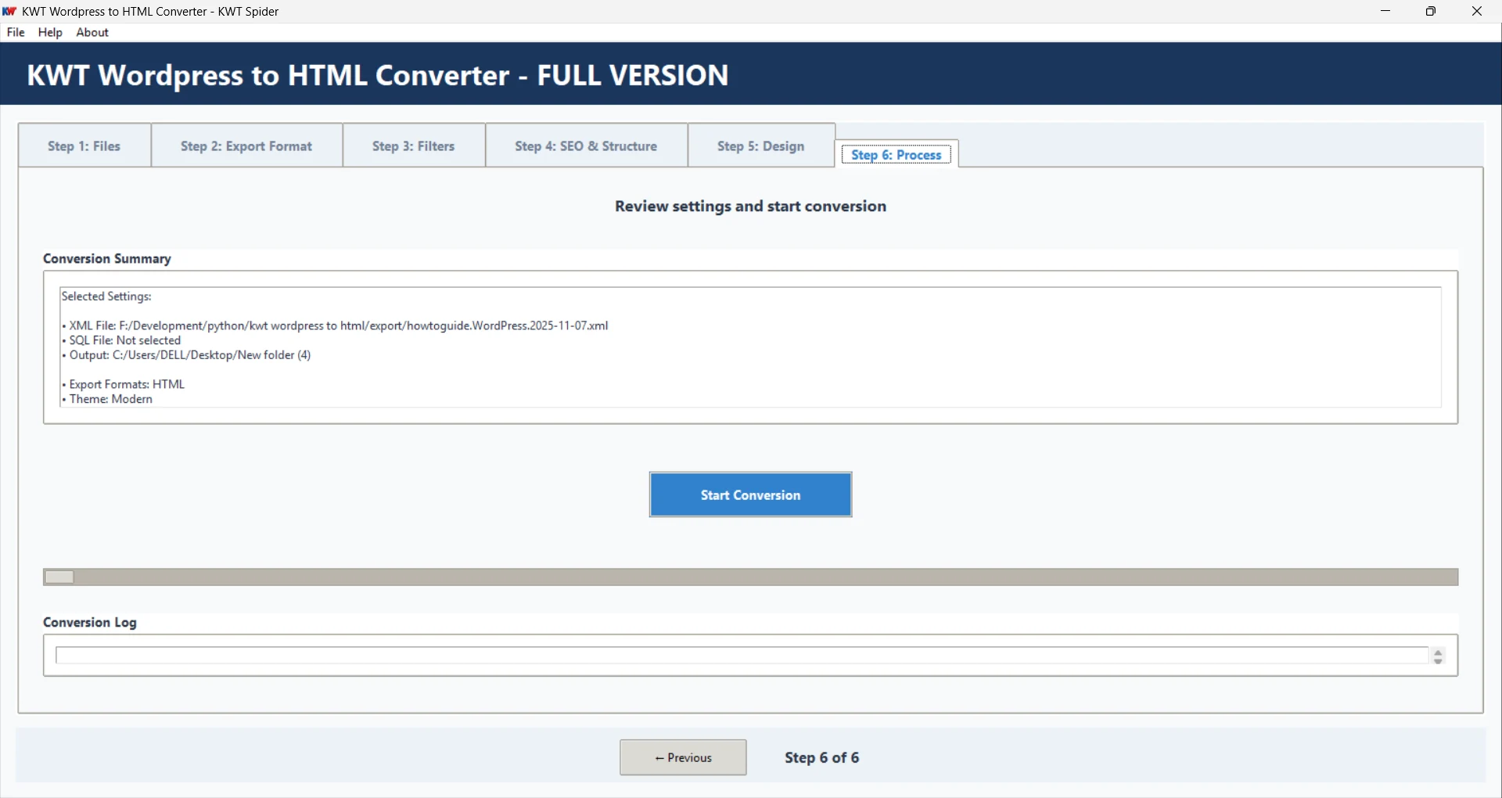Click the conversion progress bar
Viewport: 1502px width, 798px height.
click(750, 577)
